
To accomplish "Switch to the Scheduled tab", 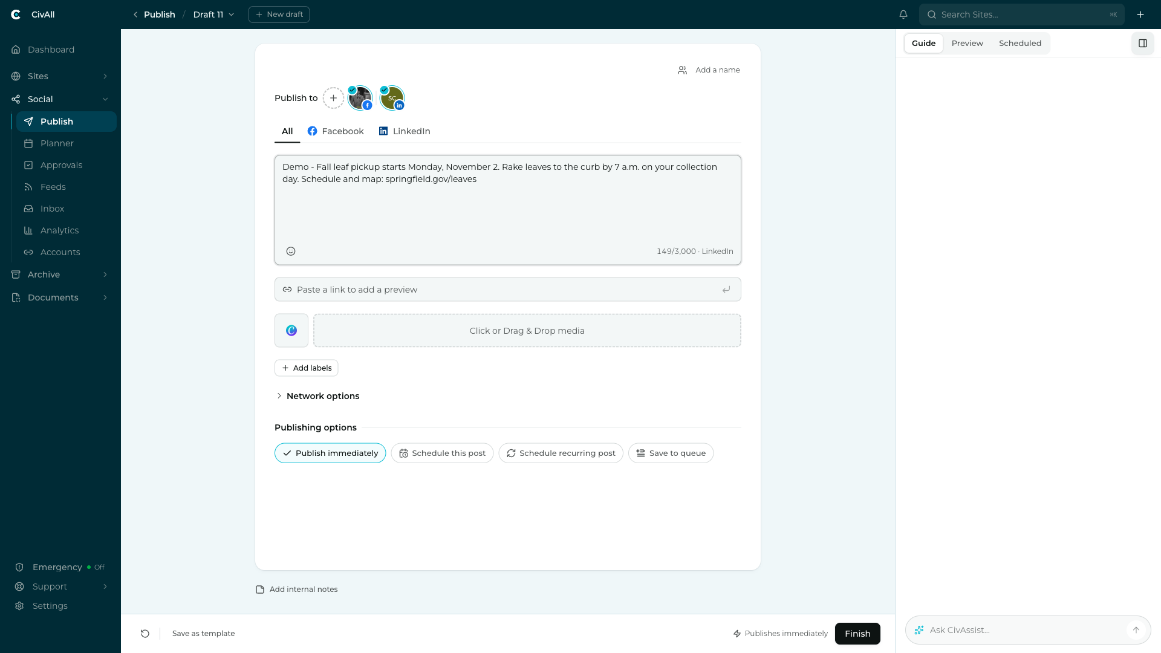I will (x=1020, y=44).
